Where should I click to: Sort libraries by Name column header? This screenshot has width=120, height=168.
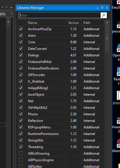pyautogui.click(x=46, y=23)
